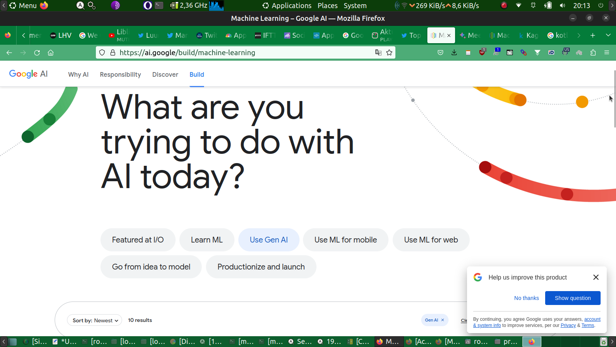The image size is (616, 347).
Task: Open the uBlock Origin extension icon
Action: click(x=482, y=52)
